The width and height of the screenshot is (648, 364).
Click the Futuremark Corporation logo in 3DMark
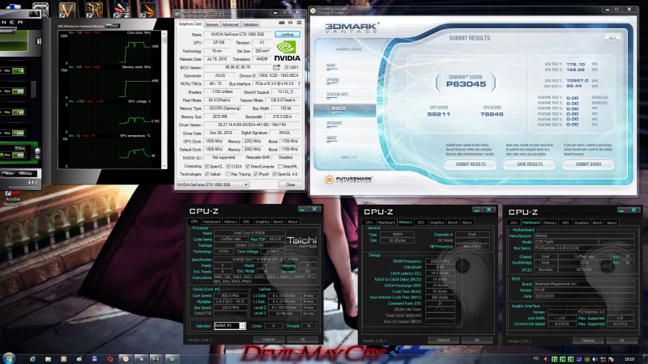pos(349,180)
